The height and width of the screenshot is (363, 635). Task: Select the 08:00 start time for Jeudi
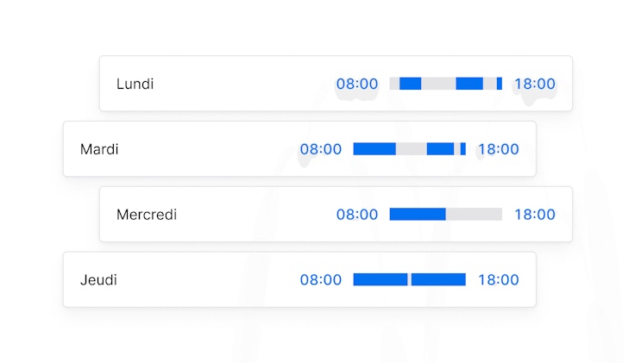point(321,279)
